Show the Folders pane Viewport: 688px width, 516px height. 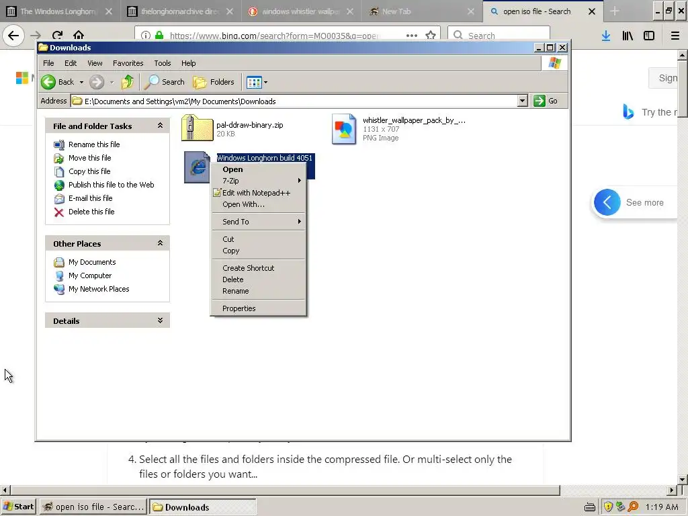(214, 81)
